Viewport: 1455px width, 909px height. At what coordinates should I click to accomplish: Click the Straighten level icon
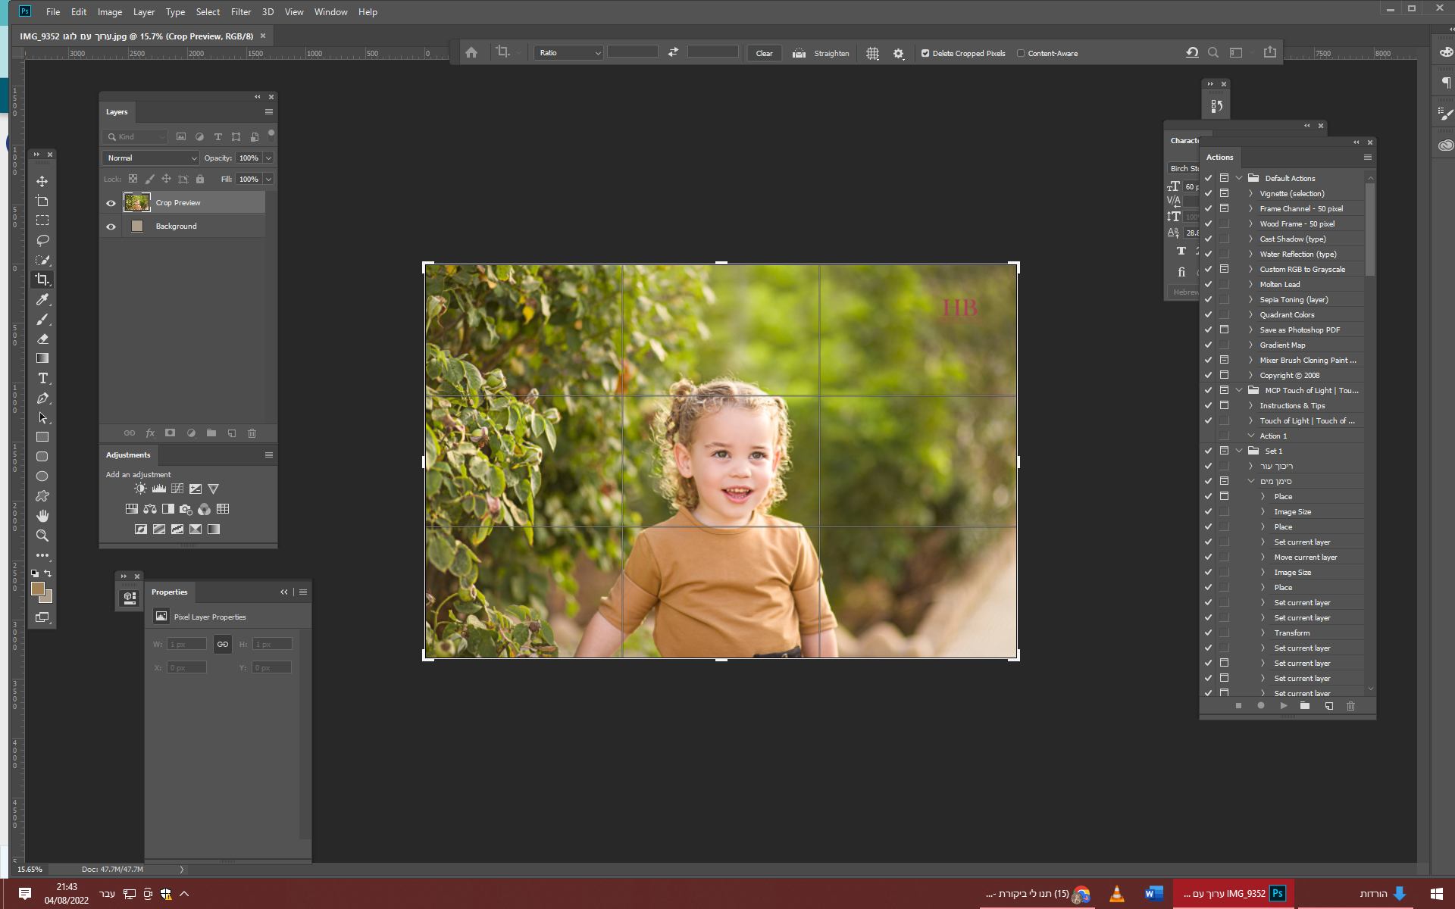click(x=799, y=53)
